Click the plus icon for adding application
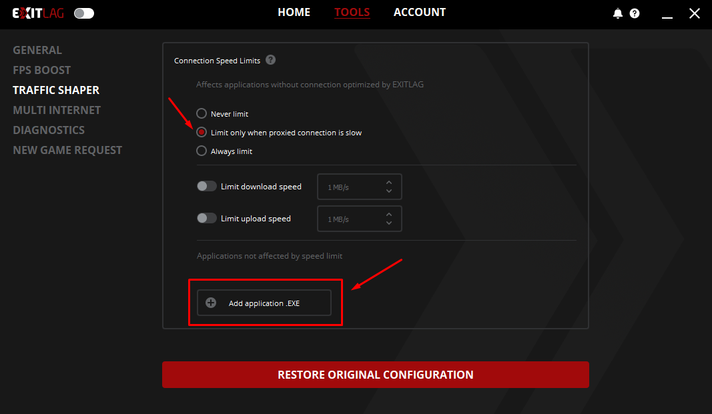The height and width of the screenshot is (414, 712). [x=211, y=303]
